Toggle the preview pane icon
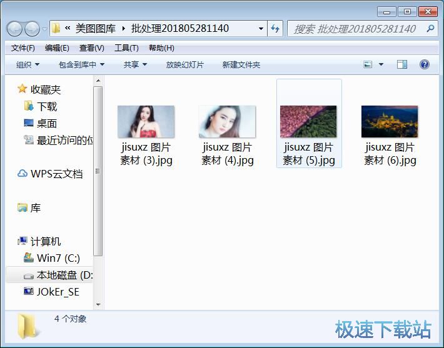Image resolution: width=444 pixels, height=348 pixels. (402, 64)
